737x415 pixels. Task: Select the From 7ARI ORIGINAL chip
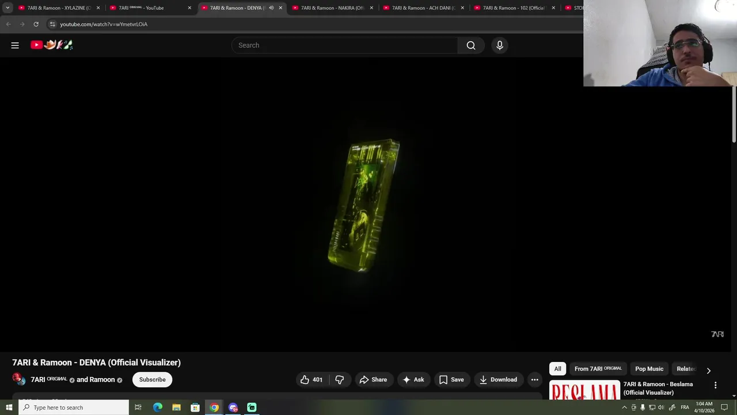[598, 369]
